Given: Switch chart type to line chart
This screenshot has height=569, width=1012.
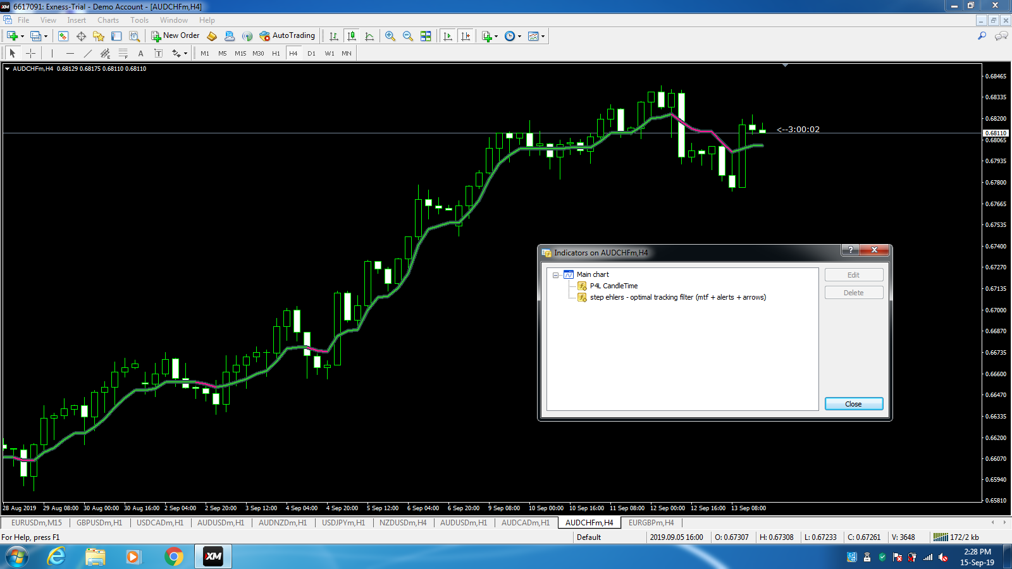Looking at the screenshot, I should pyautogui.click(x=369, y=36).
